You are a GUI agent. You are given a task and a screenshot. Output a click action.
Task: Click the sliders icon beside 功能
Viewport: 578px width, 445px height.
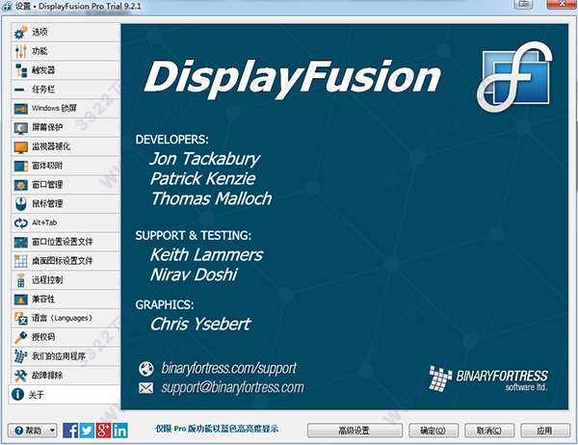pos(20,51)
